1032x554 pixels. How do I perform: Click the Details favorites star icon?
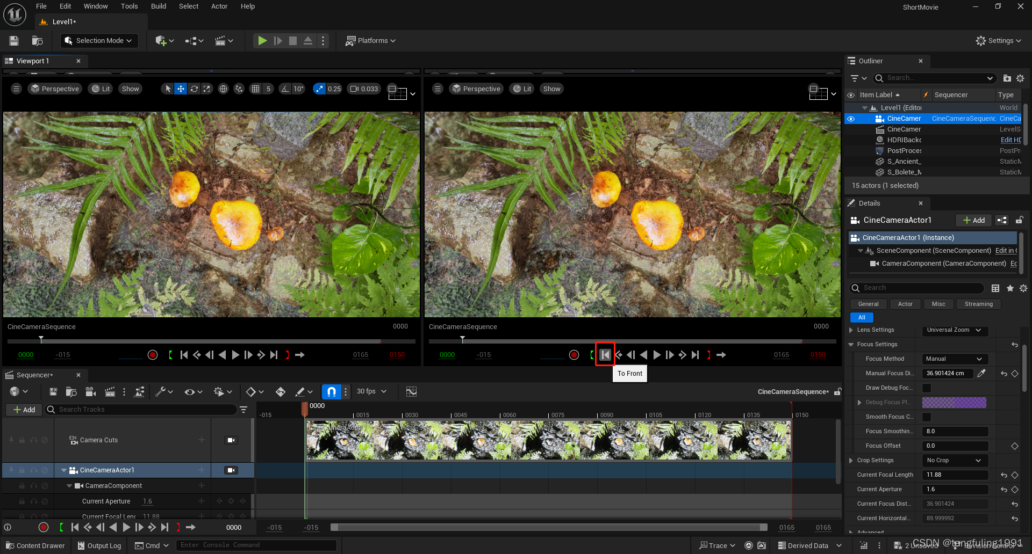[x=1010, y=288]
